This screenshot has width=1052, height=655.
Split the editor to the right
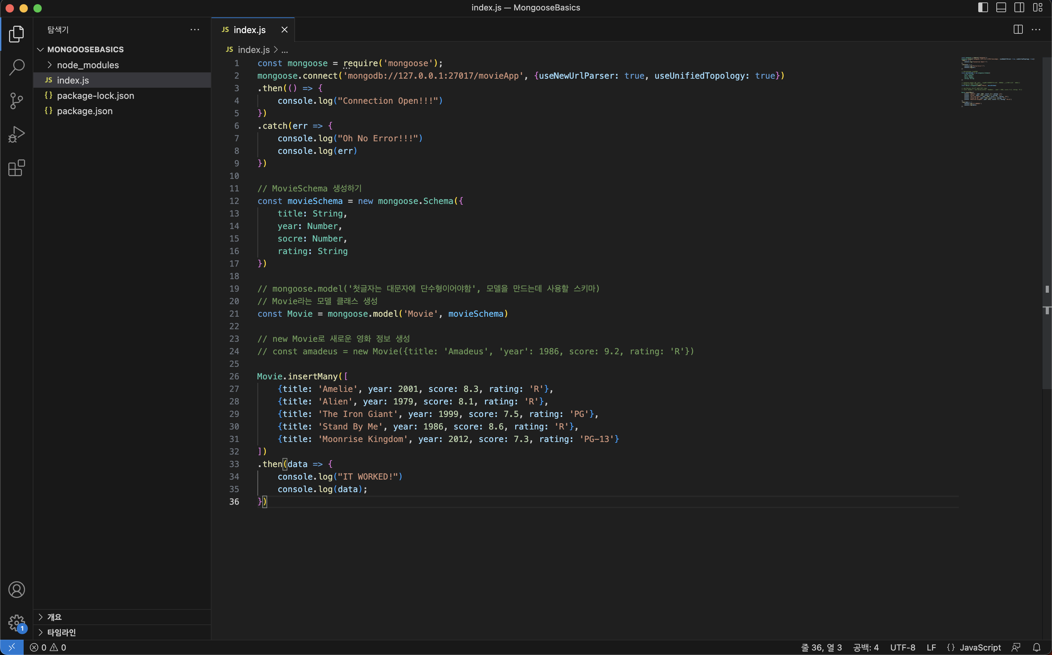1018,30
